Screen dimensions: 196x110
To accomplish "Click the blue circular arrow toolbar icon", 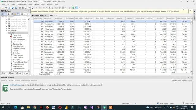I will pyautogui.click(x=16, y=8).
